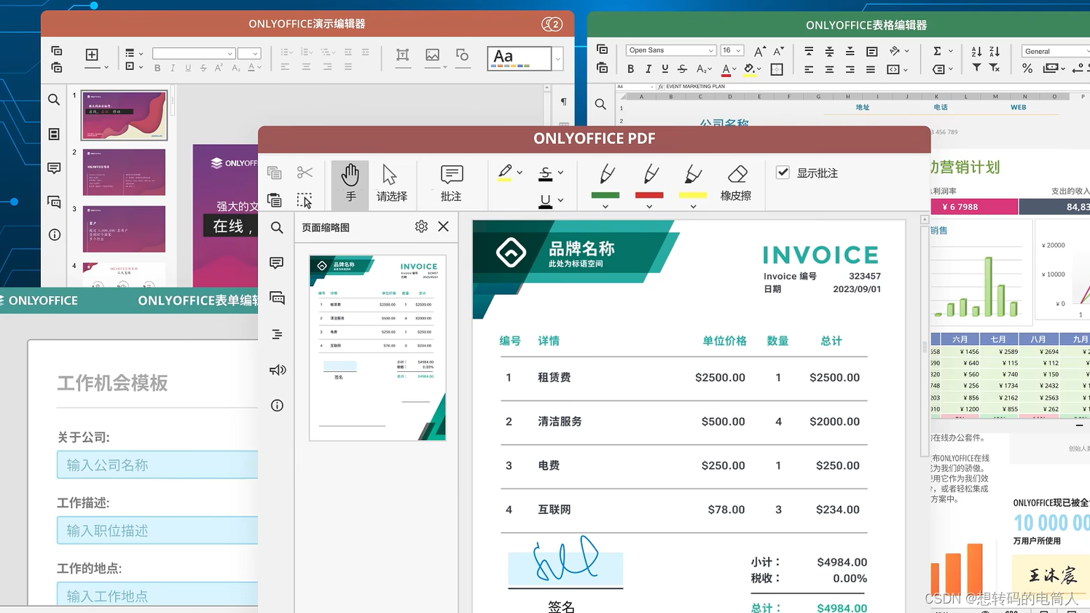Image resolution: width=1090 pixels, height=613 pixels.
Task: Expand theme Aa gallery dropdown in presentation
Action: coord(558,59)
